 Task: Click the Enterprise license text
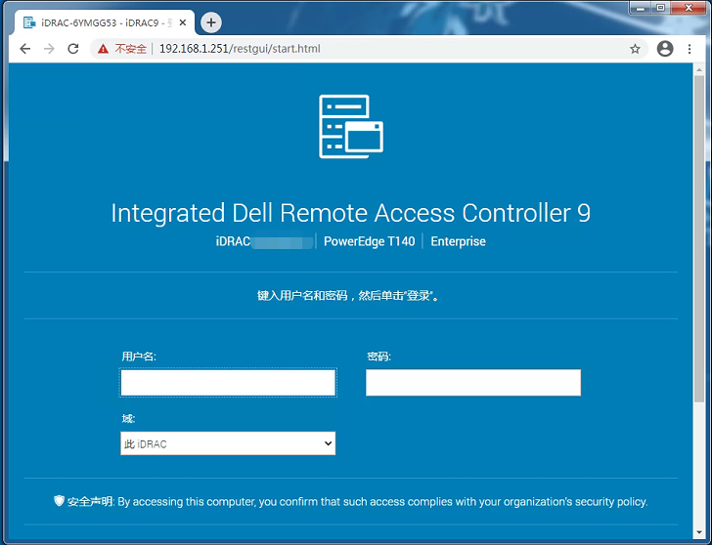click(458, 241)
